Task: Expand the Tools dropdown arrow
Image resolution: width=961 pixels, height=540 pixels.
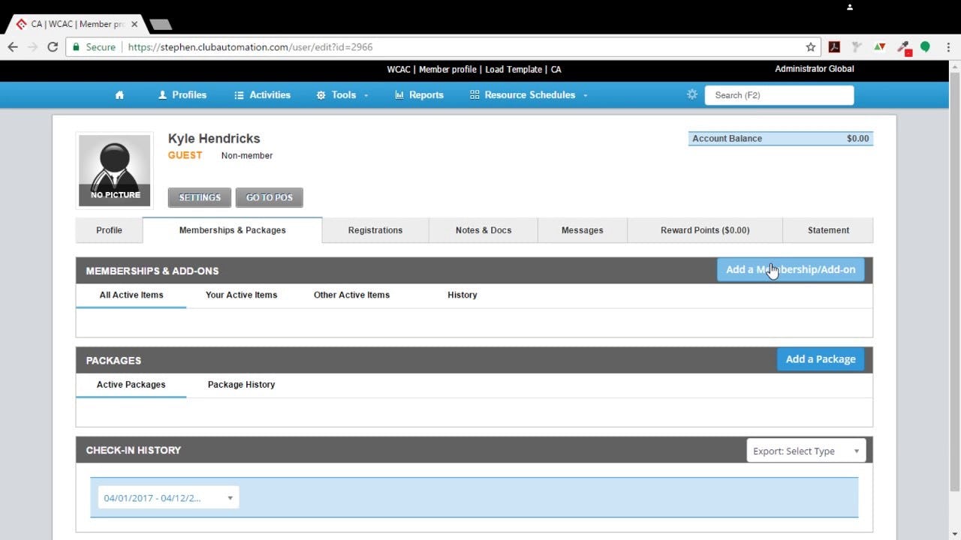Action: 365,95
